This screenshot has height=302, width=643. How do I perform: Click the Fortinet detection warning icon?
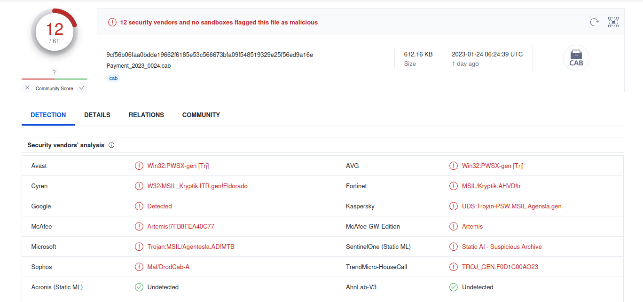[x=454, y=186]
